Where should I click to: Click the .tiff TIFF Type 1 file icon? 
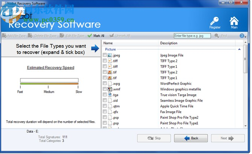click(x=110, y=66)
